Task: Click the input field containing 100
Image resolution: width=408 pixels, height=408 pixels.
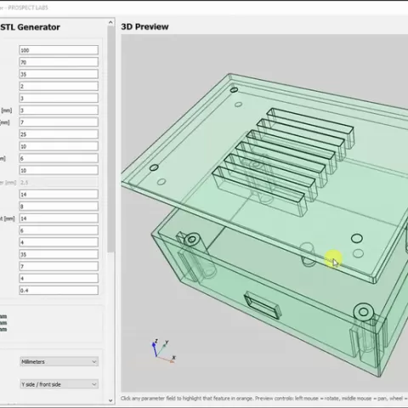Action: tap(59, 50)
